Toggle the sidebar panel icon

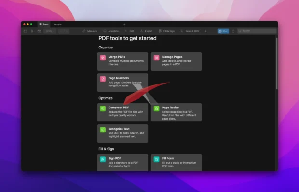tap(25, 31)
